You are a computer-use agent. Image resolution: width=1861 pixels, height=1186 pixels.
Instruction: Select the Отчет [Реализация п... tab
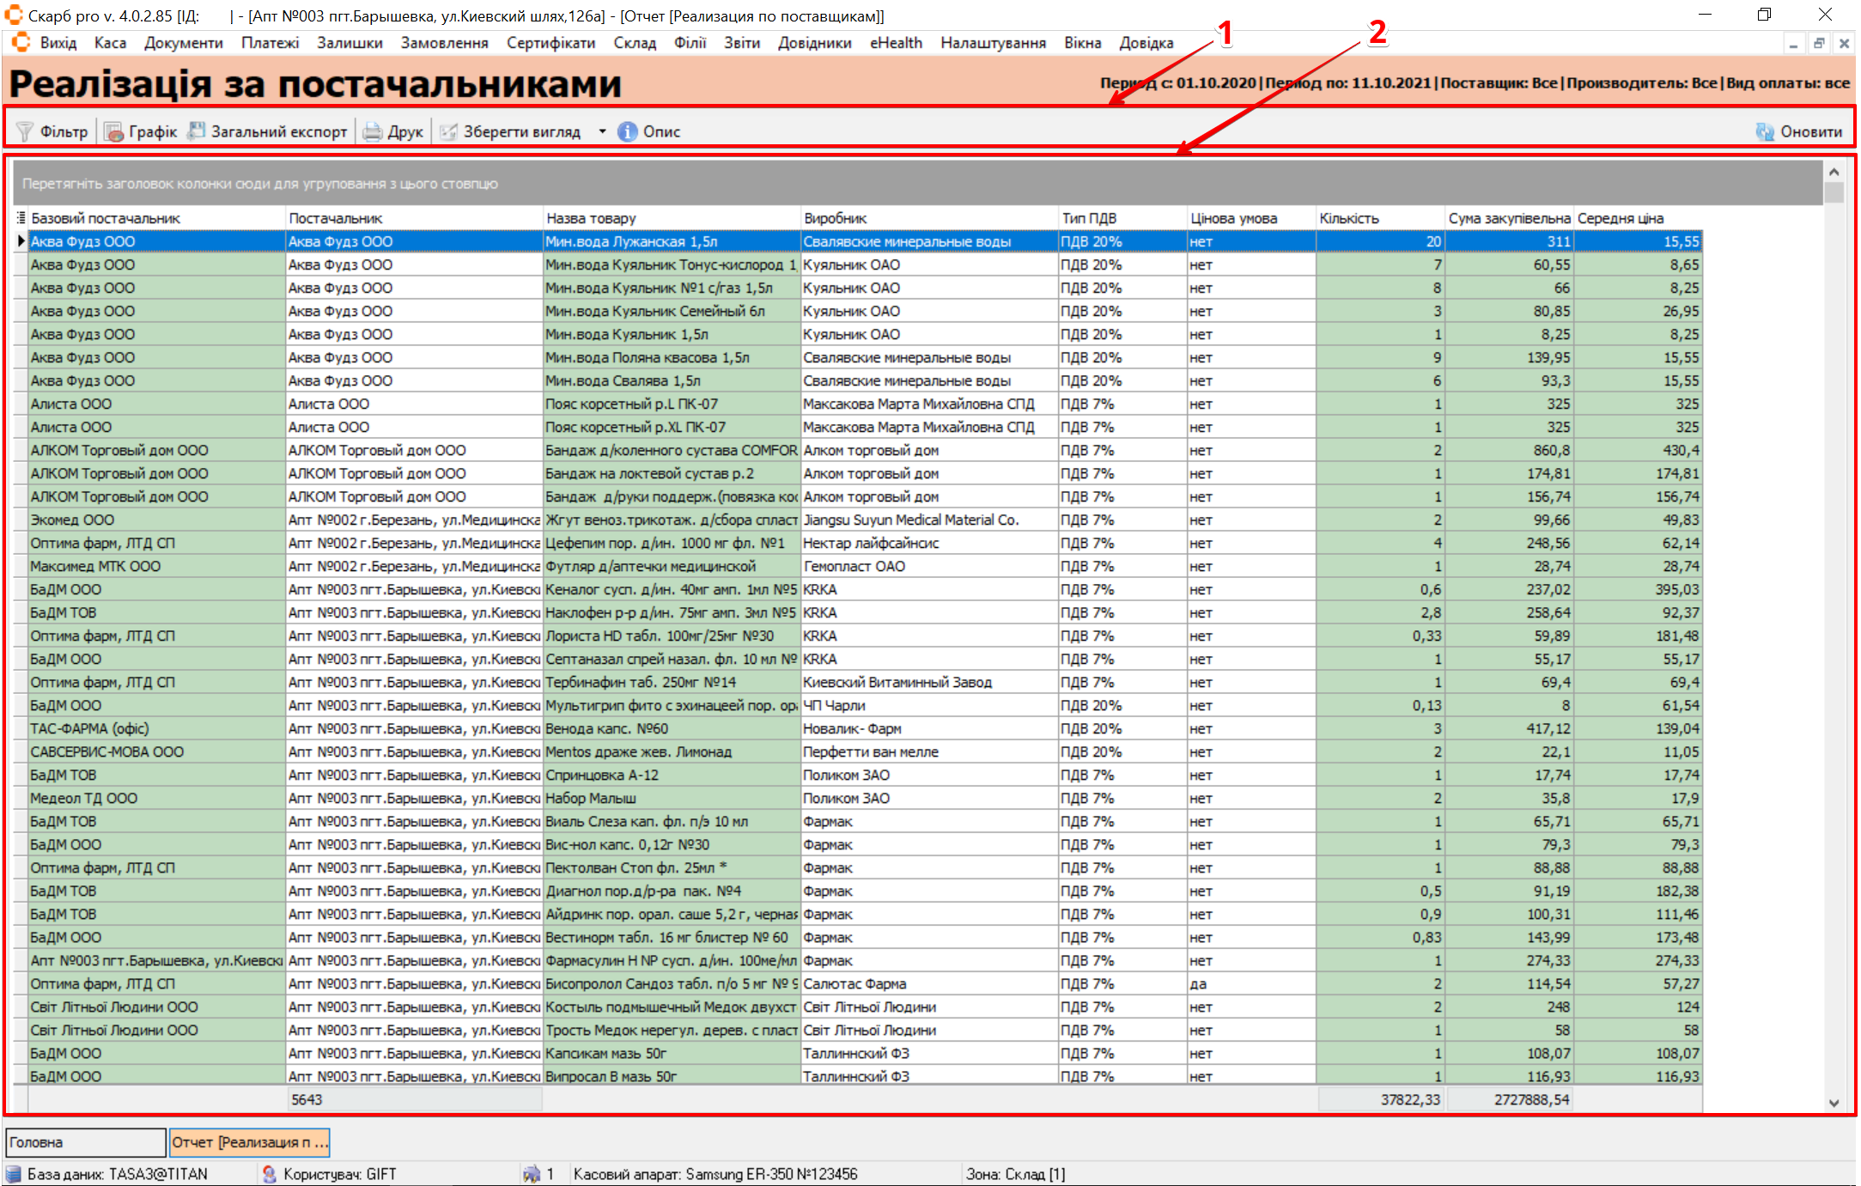click(x=249, y=1142)
